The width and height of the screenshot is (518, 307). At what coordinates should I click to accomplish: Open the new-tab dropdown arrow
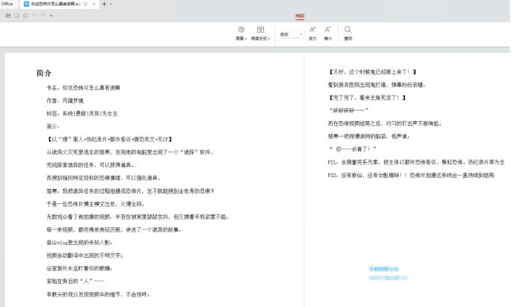point(111,4)
